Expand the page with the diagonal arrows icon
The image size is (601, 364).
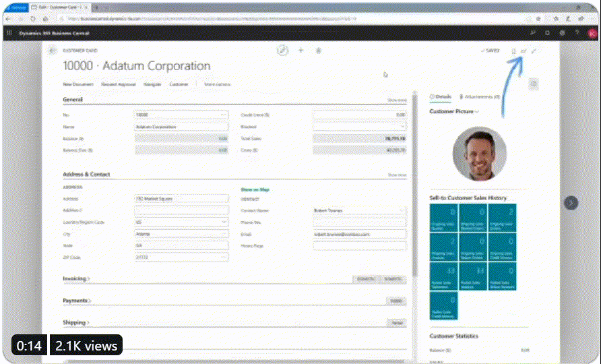(534, 51)
